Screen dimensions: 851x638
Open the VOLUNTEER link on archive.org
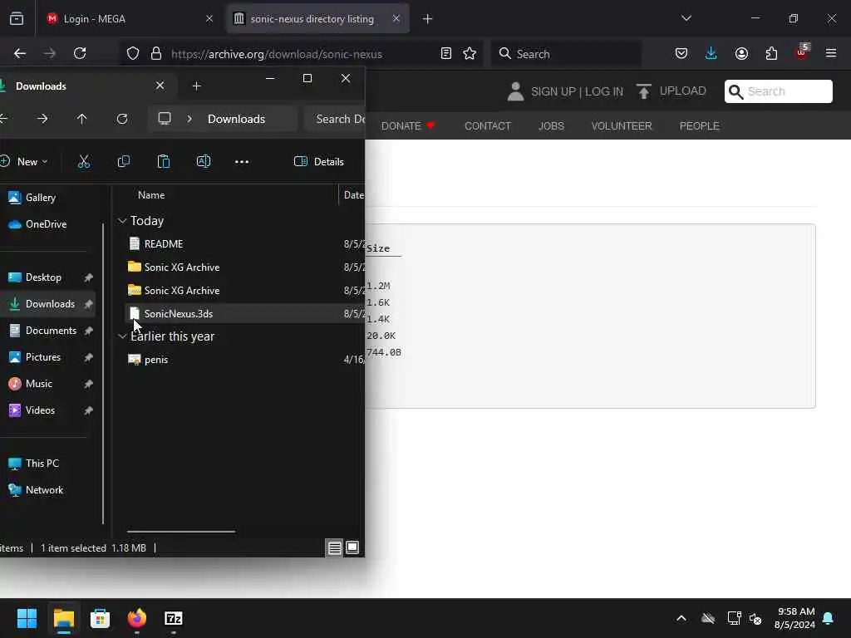coord(622,126)
